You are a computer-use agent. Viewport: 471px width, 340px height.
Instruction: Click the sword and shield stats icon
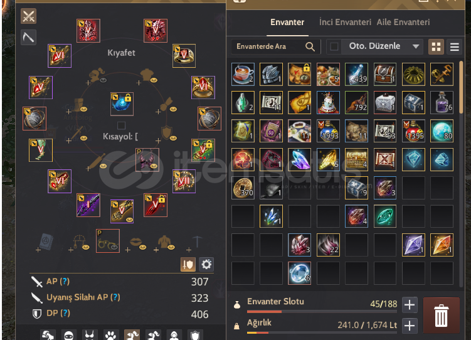point(188,264)
